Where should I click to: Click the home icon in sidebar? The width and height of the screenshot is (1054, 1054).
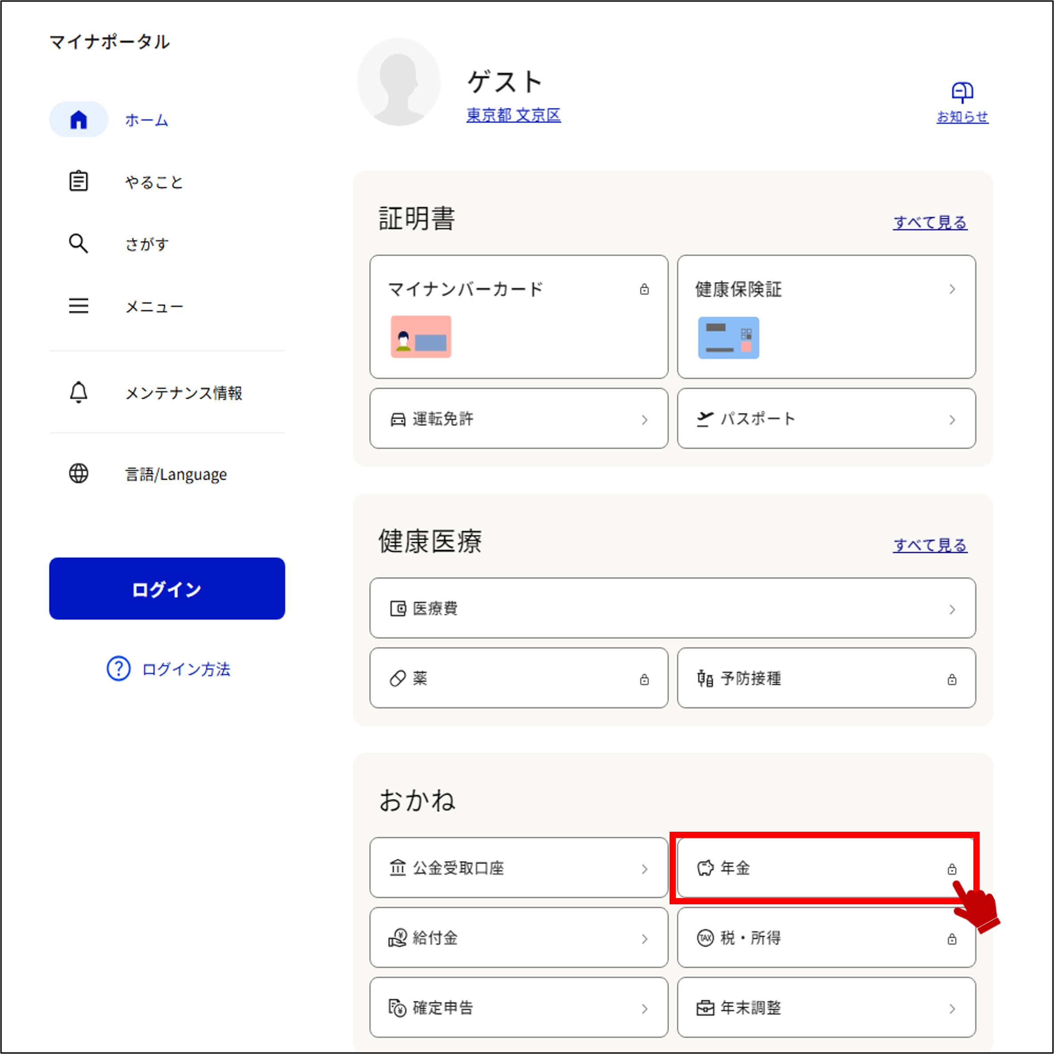coord(78,119)
